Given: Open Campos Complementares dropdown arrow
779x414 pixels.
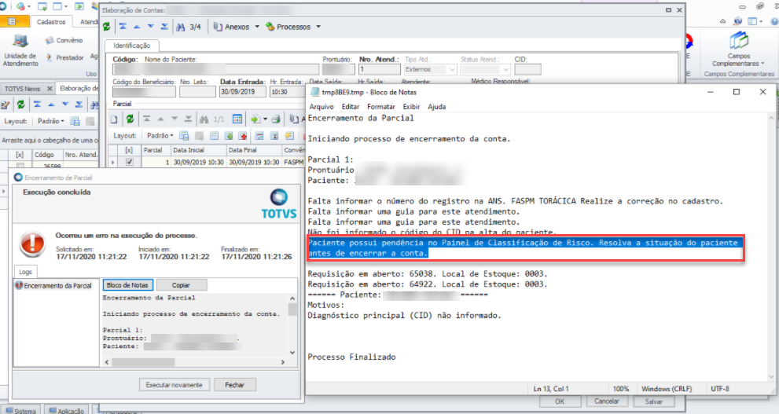Looking at the screenshot, I should [762, 64].
